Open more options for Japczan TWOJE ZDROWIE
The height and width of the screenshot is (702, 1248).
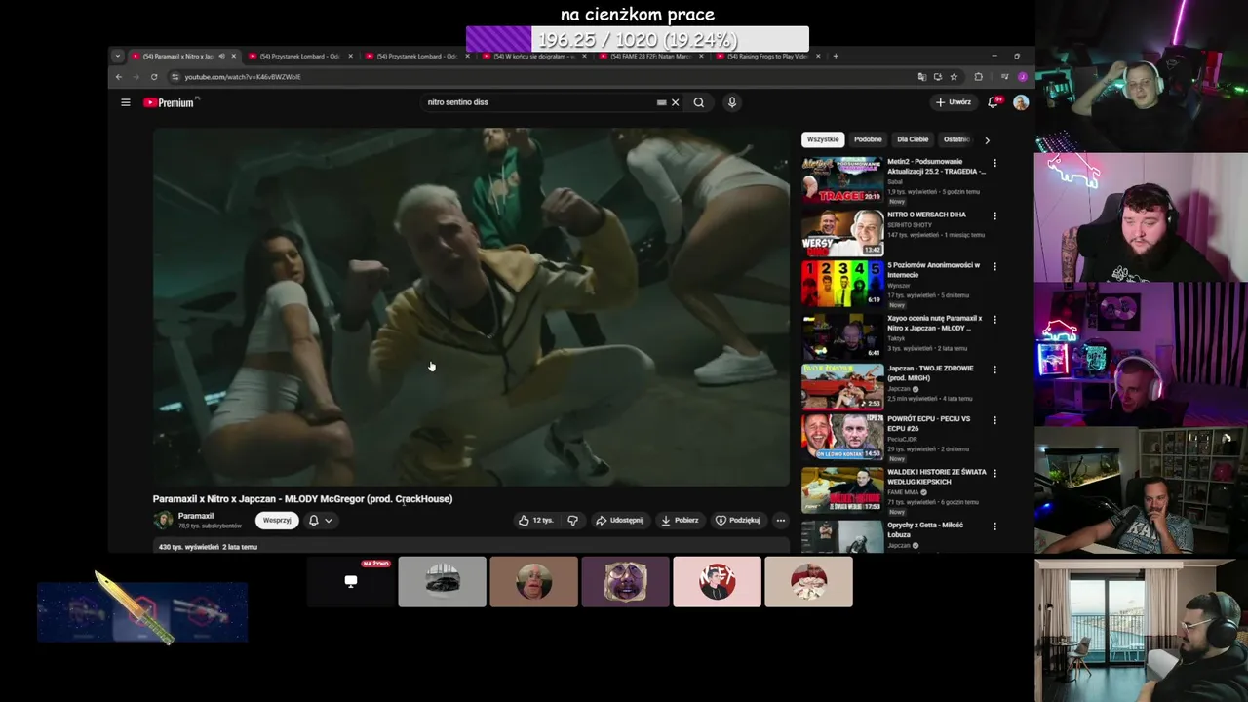[x=994, y=370]
